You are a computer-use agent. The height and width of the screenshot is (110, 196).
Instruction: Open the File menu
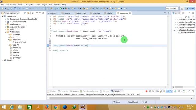[x=2, y=5]
